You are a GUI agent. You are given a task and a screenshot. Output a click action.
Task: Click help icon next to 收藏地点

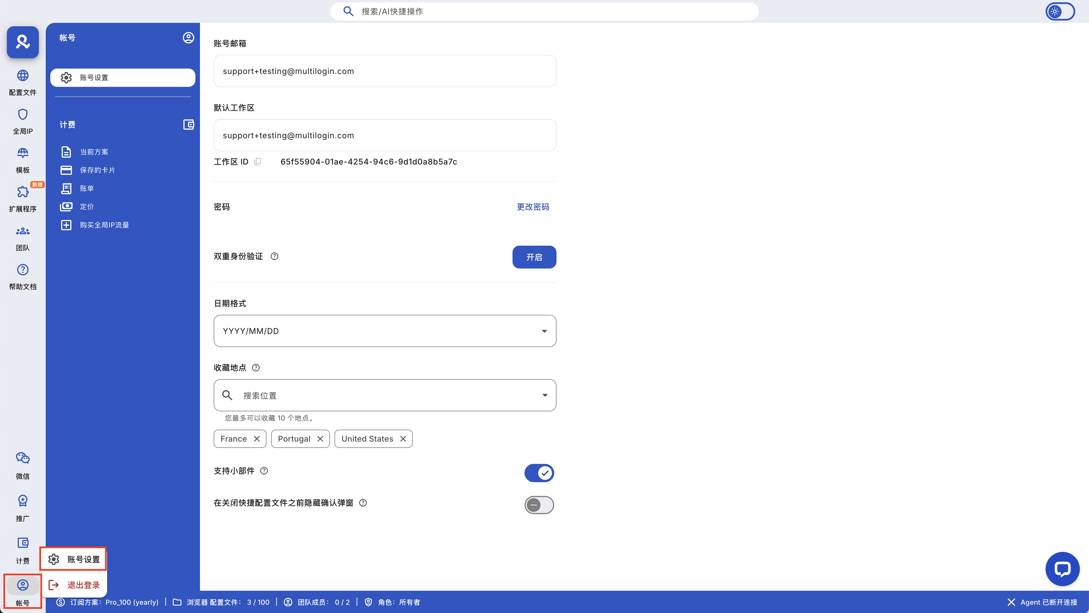(256, 367)
